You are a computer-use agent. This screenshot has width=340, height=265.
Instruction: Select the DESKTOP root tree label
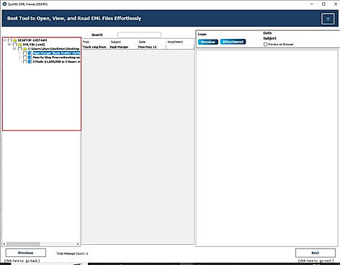click(x=32, y=40)
